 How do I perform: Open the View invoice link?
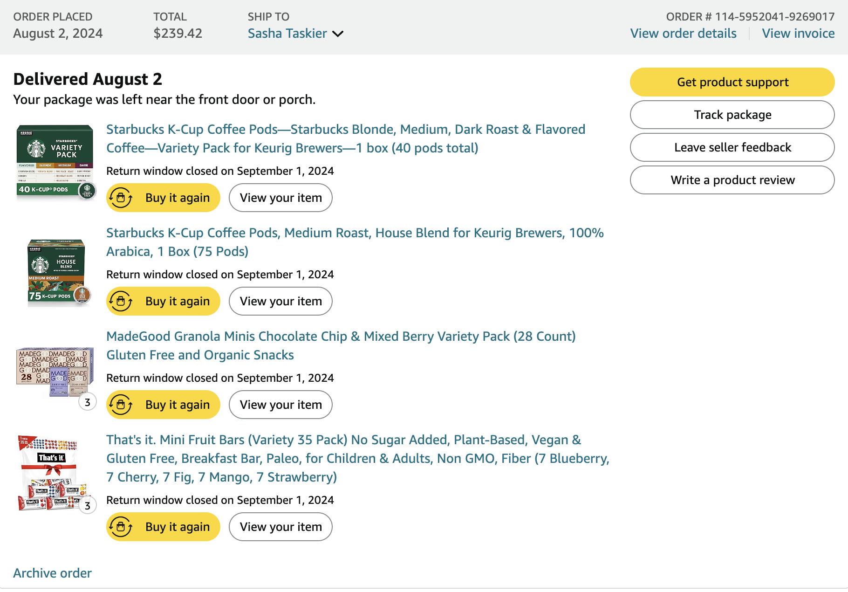798,34
